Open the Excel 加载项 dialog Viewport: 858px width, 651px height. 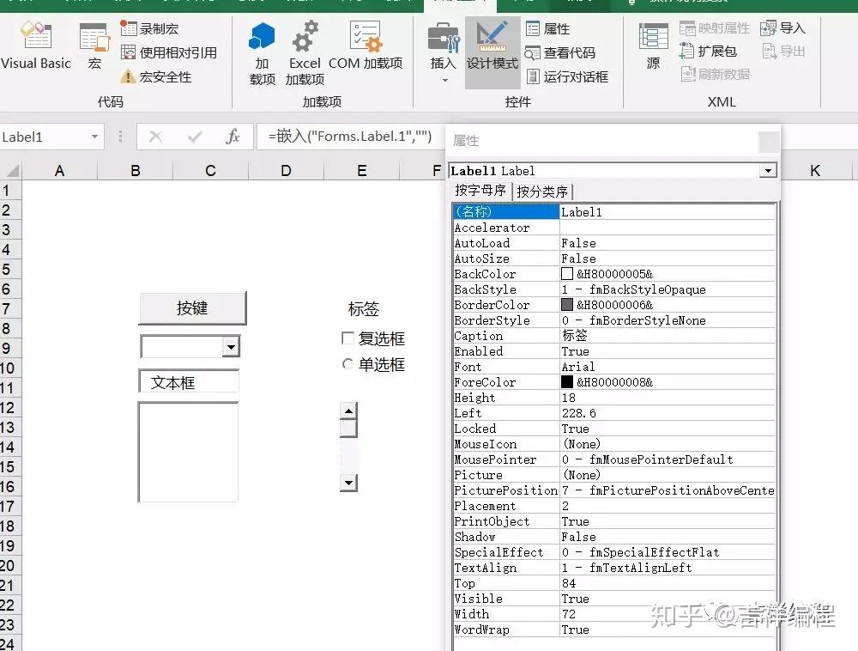305,52
